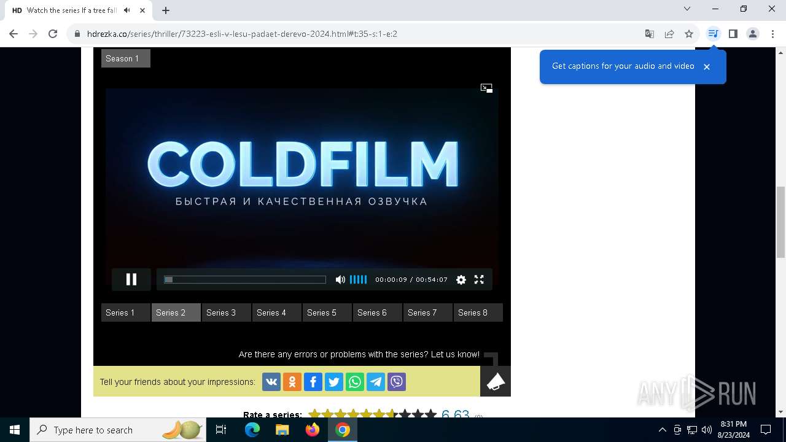Launch Firefox from the taskbar
This screenshot has height=442, width=786.
313,430
